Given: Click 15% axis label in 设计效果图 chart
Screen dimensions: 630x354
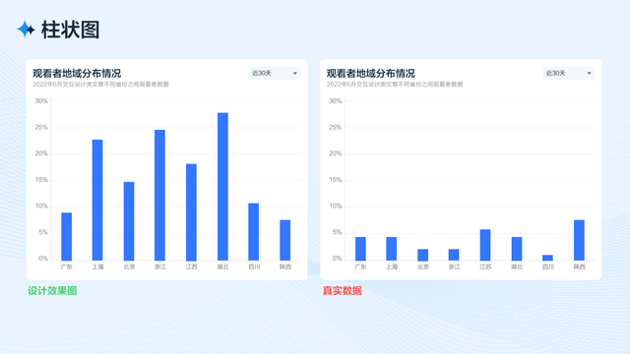Looking at the screenshot, I should (41, 179).
